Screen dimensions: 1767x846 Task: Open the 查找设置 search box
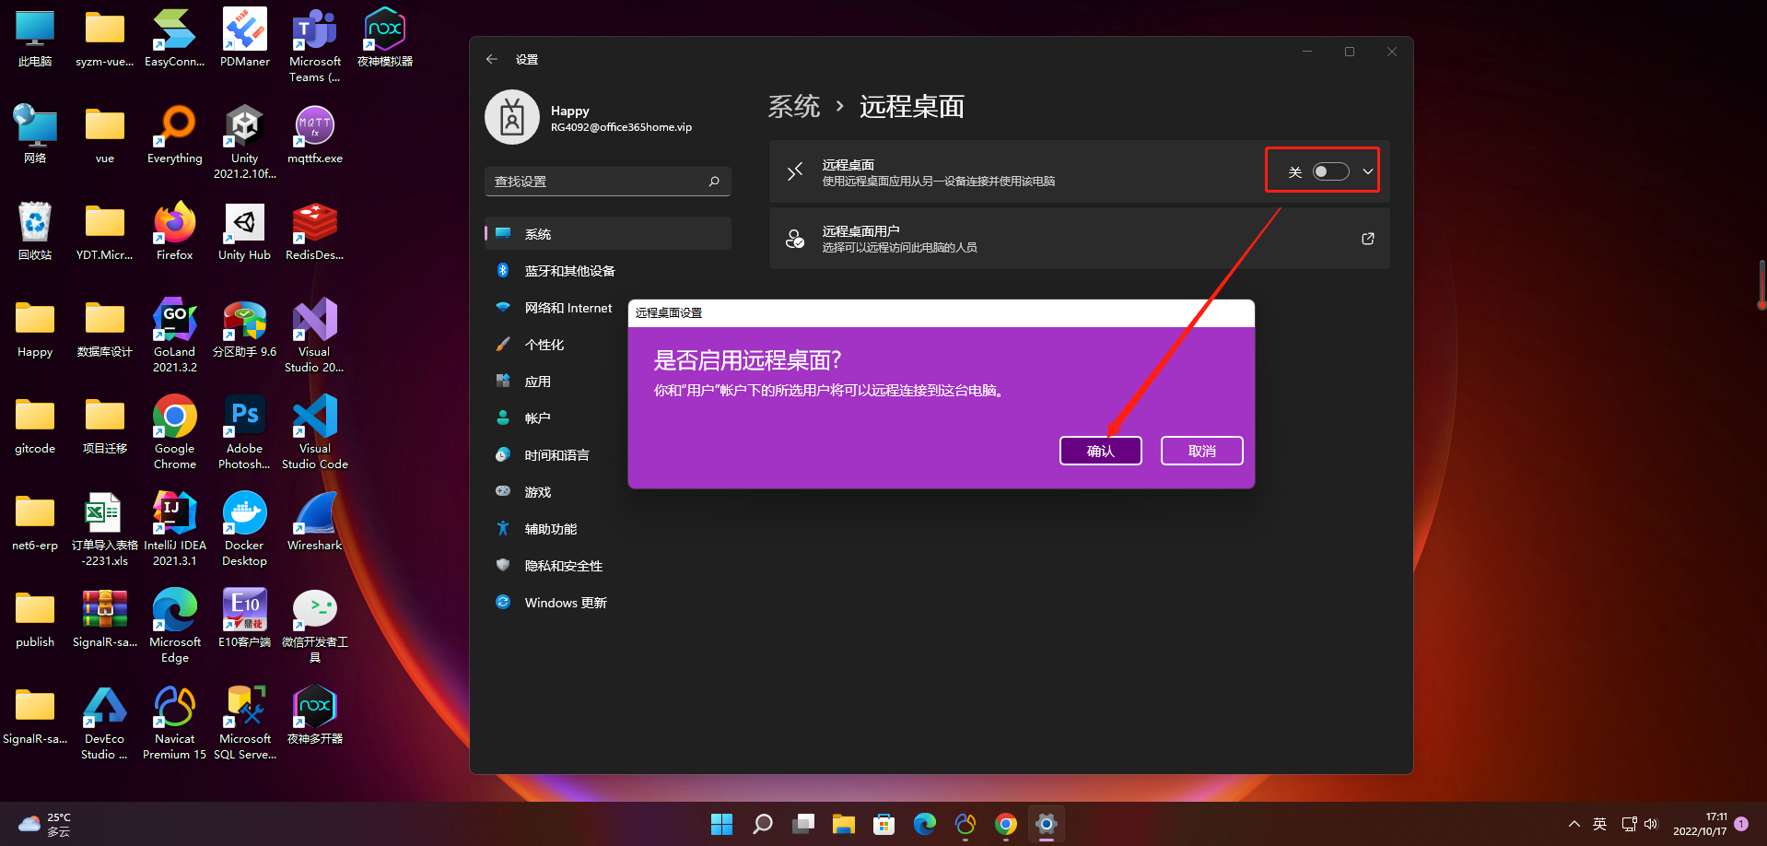[x=607, y=182]
